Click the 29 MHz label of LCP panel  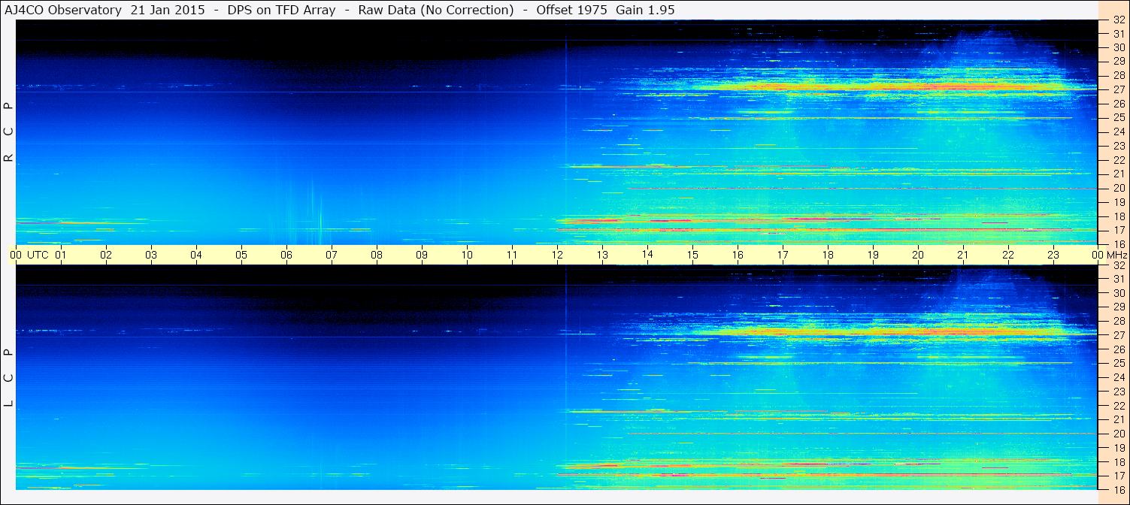point(1119,307)
